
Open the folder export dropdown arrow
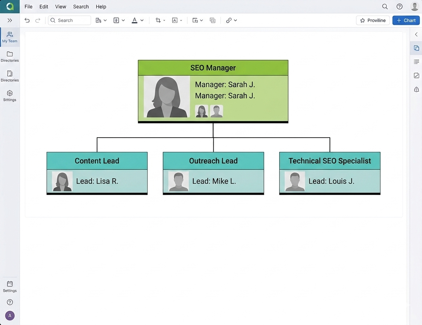[201, 20]
